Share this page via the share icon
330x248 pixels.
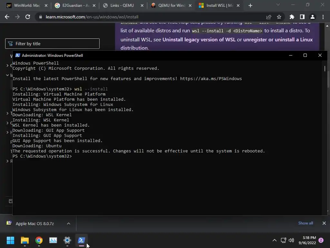click(269, 17)
